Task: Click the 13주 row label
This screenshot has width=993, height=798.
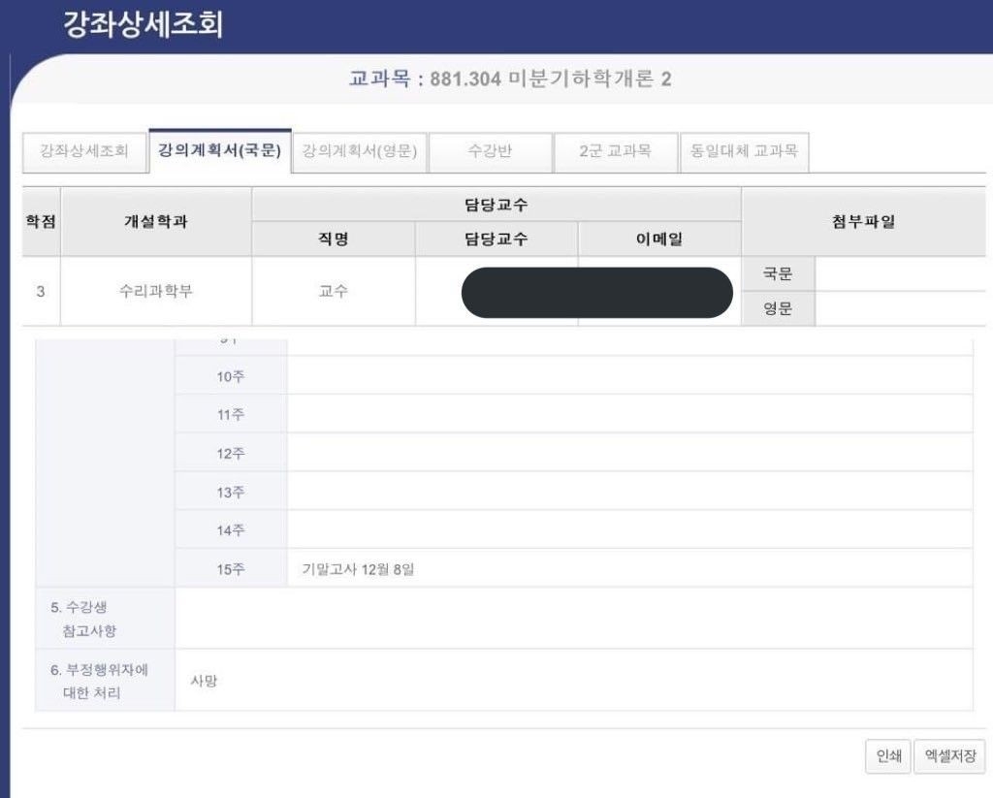Action: [231, 493]
